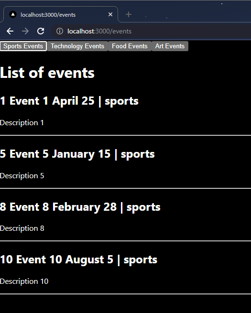Open a new tab with the plus icon

129,14
